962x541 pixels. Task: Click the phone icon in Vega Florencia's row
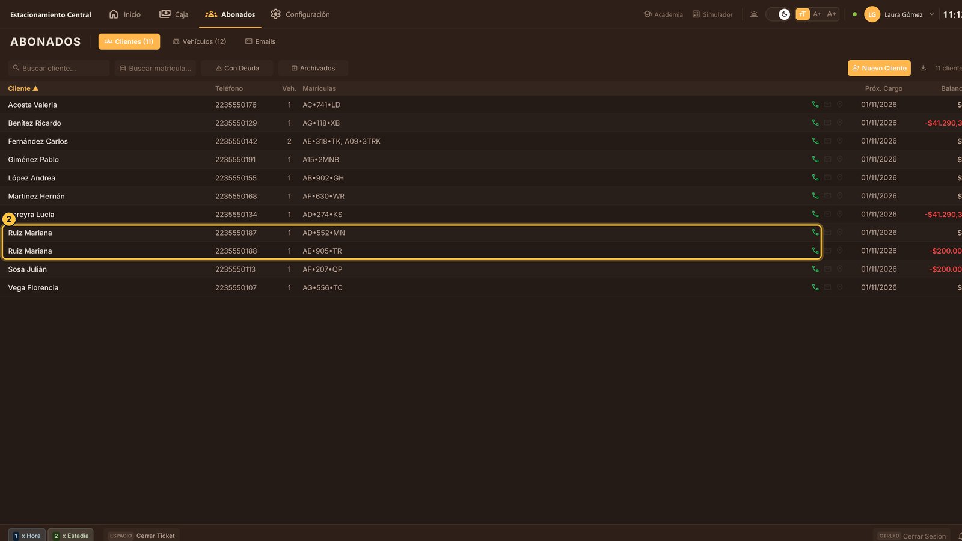[815, 287]
